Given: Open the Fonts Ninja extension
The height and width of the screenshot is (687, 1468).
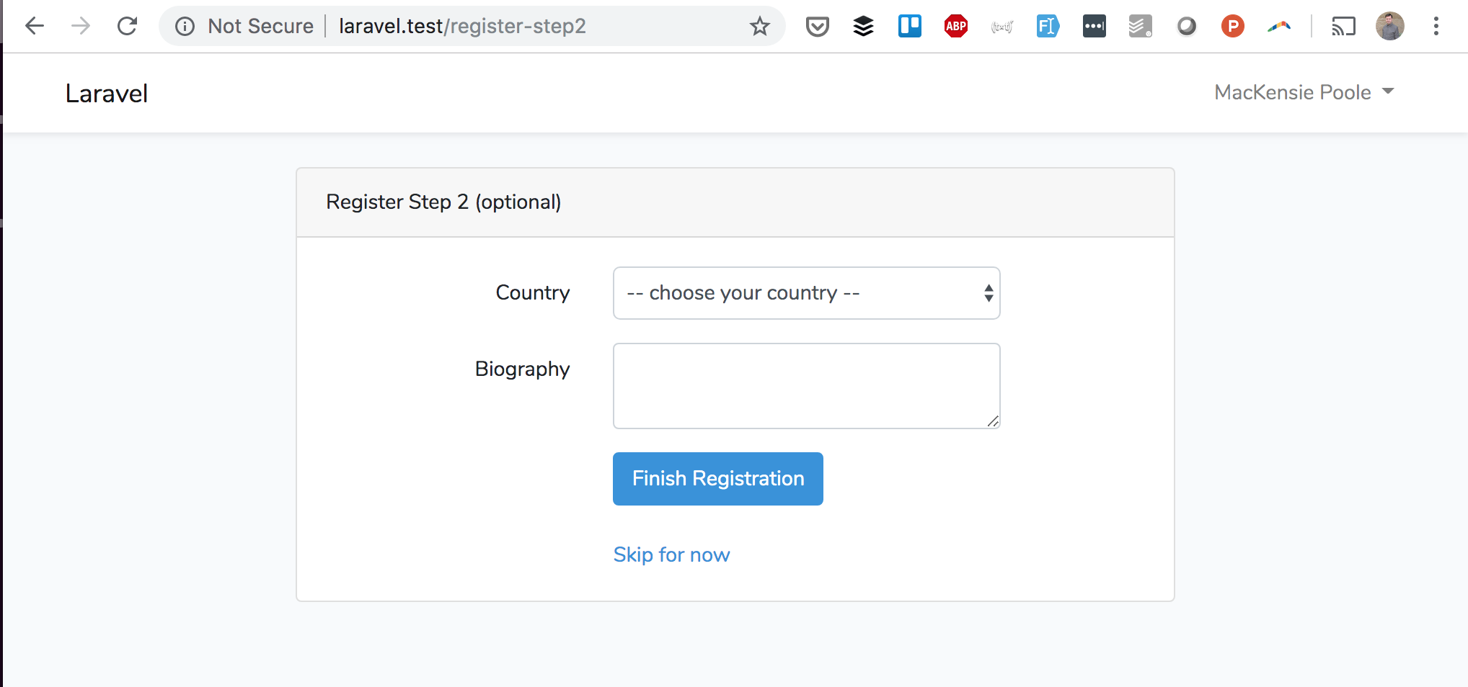Looking at the screenshot, I should 1047,26.
